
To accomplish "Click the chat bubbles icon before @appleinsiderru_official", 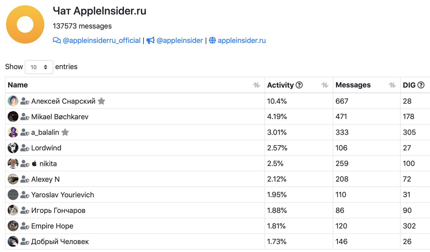I will pyautogui.click(x=57, y=40).
